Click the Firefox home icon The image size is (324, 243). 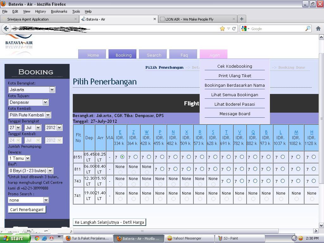coord(318,28)
